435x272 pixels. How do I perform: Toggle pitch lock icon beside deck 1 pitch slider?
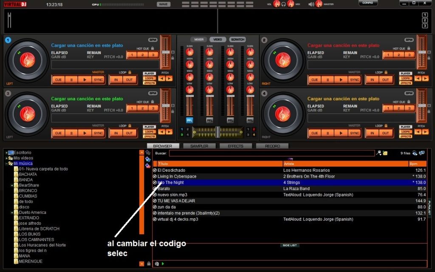tap(172, 58)
